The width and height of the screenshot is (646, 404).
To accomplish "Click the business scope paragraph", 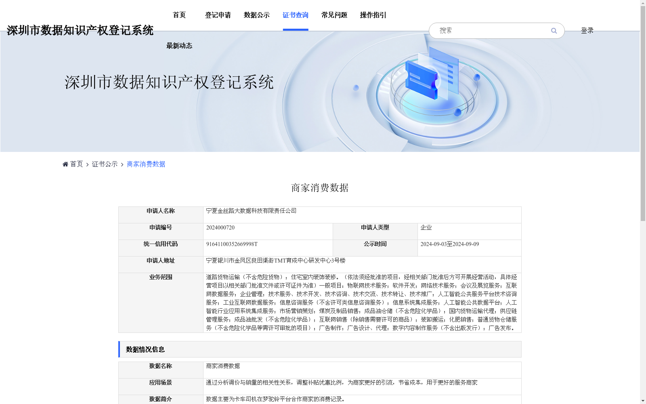I will 361,303.
